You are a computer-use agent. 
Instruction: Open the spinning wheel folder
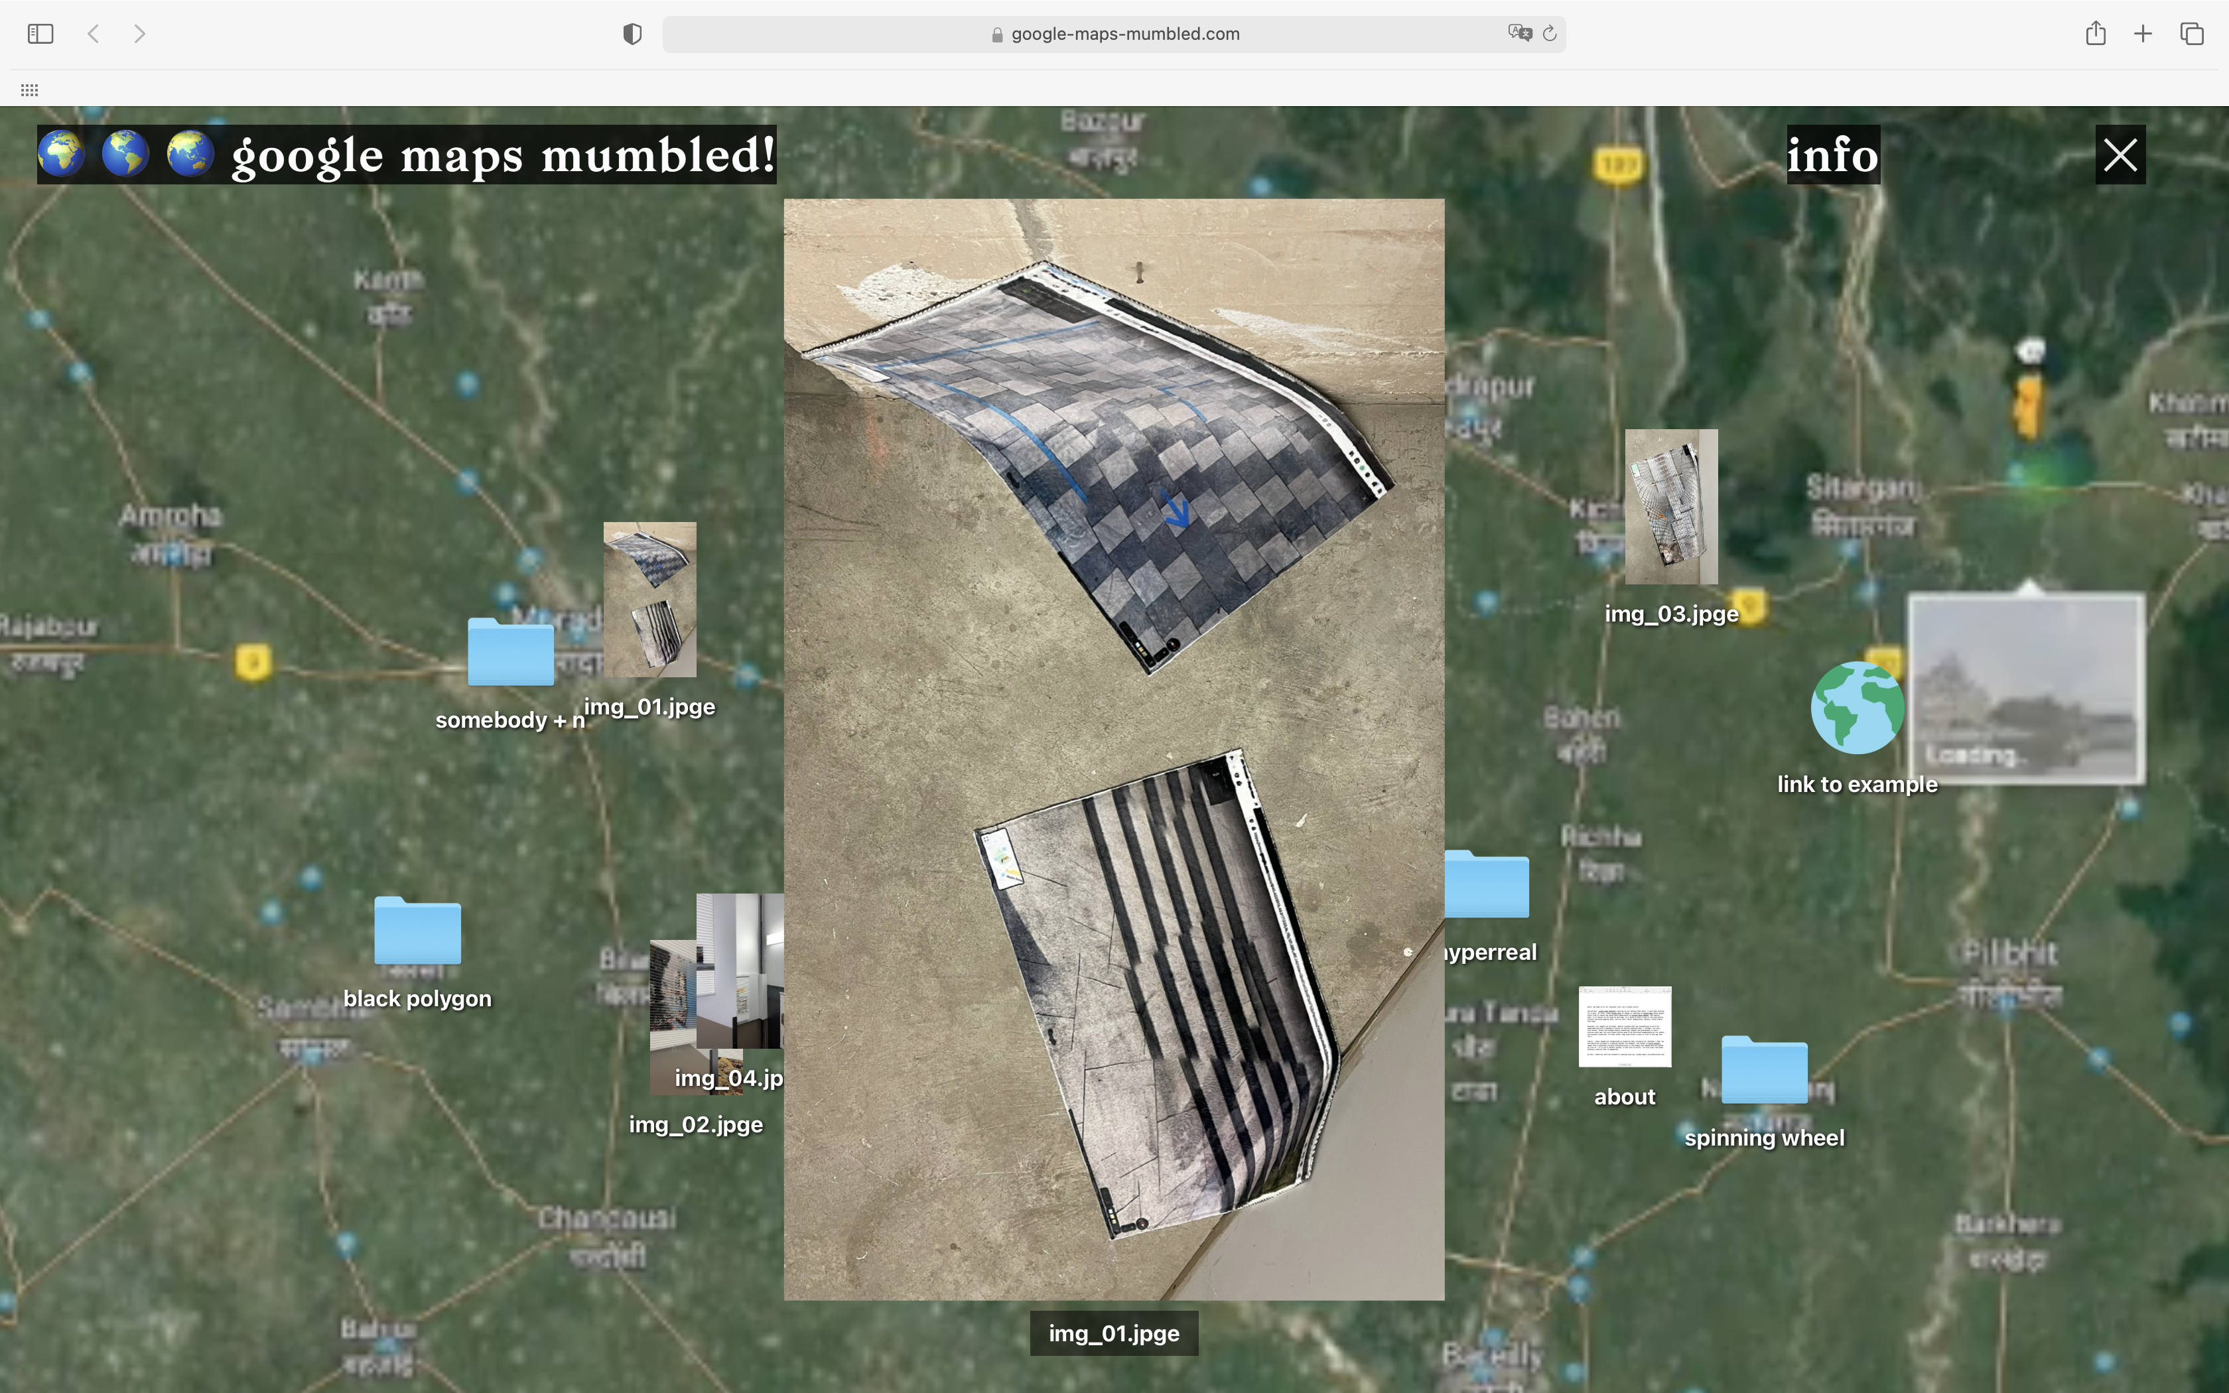[x=1764, y=1069]
